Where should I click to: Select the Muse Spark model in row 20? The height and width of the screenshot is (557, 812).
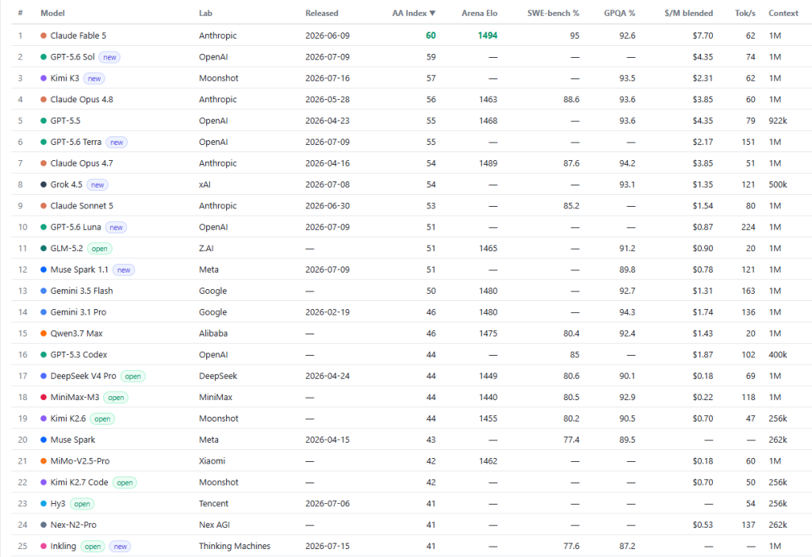72,440
